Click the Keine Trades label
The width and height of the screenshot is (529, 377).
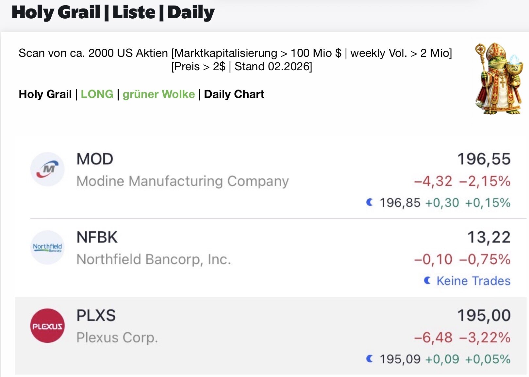tap(473, 281)
